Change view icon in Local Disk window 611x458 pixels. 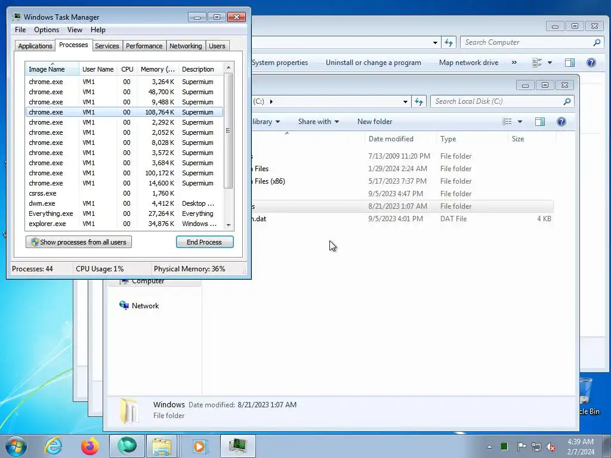(507, 122)
